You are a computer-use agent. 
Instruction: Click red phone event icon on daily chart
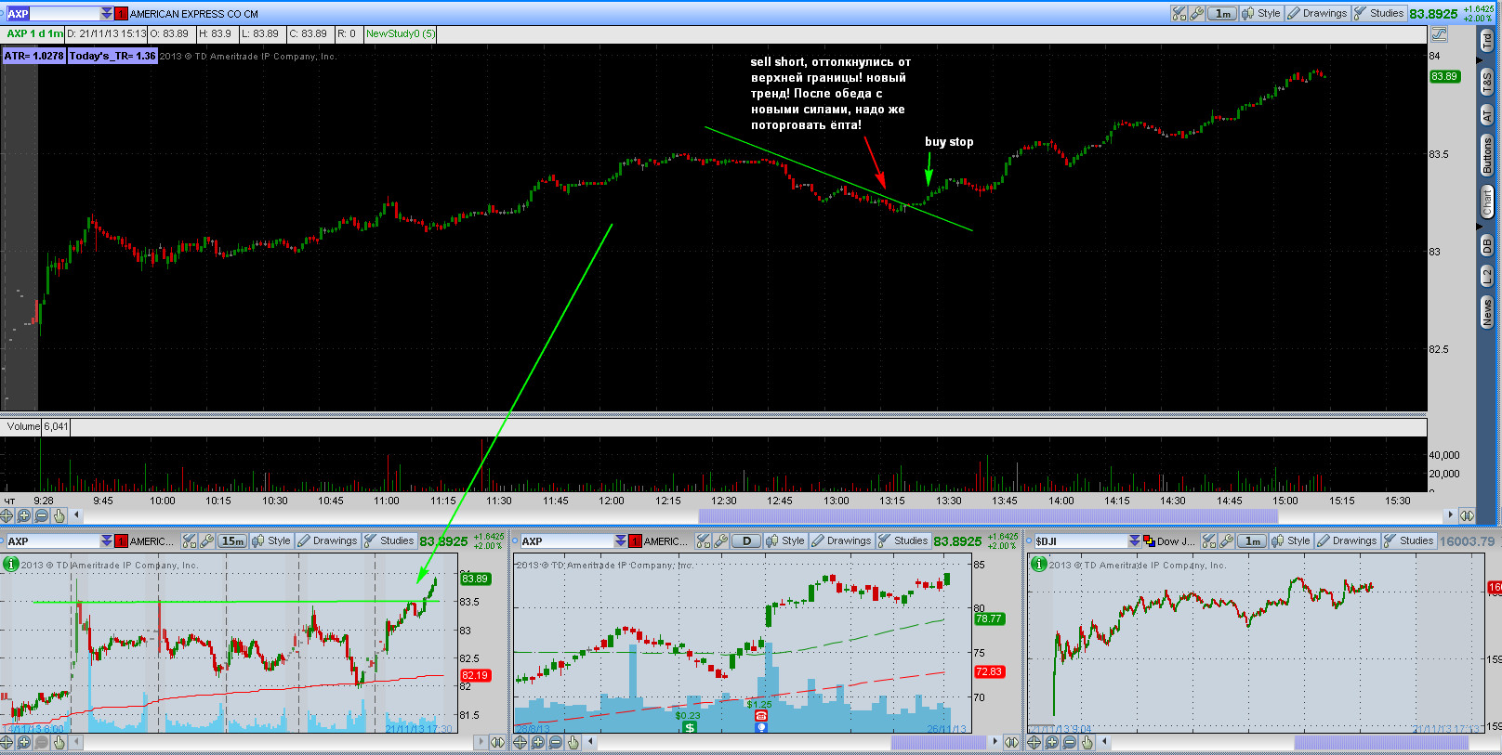tap(761, 716)
